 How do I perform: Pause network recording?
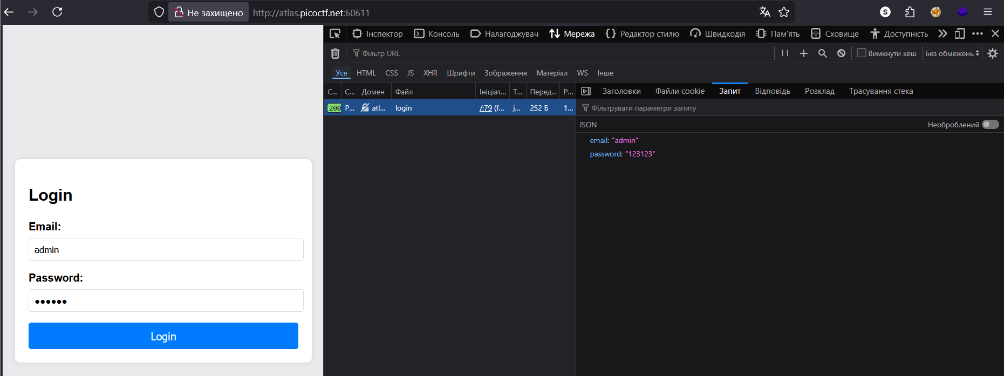785,53
